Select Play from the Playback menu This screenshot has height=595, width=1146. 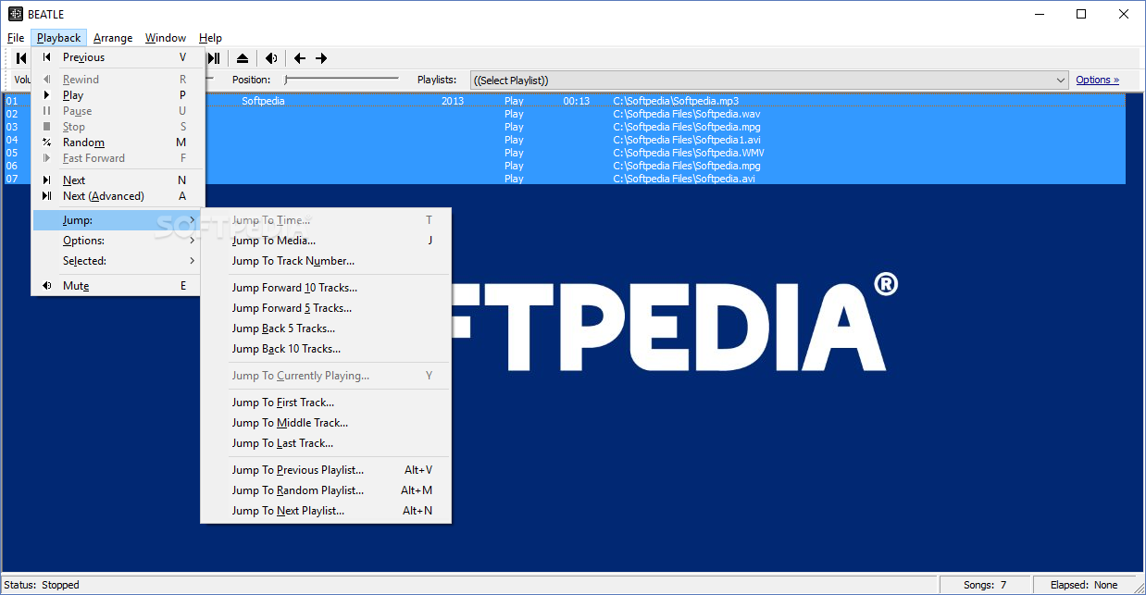(116, 95)
